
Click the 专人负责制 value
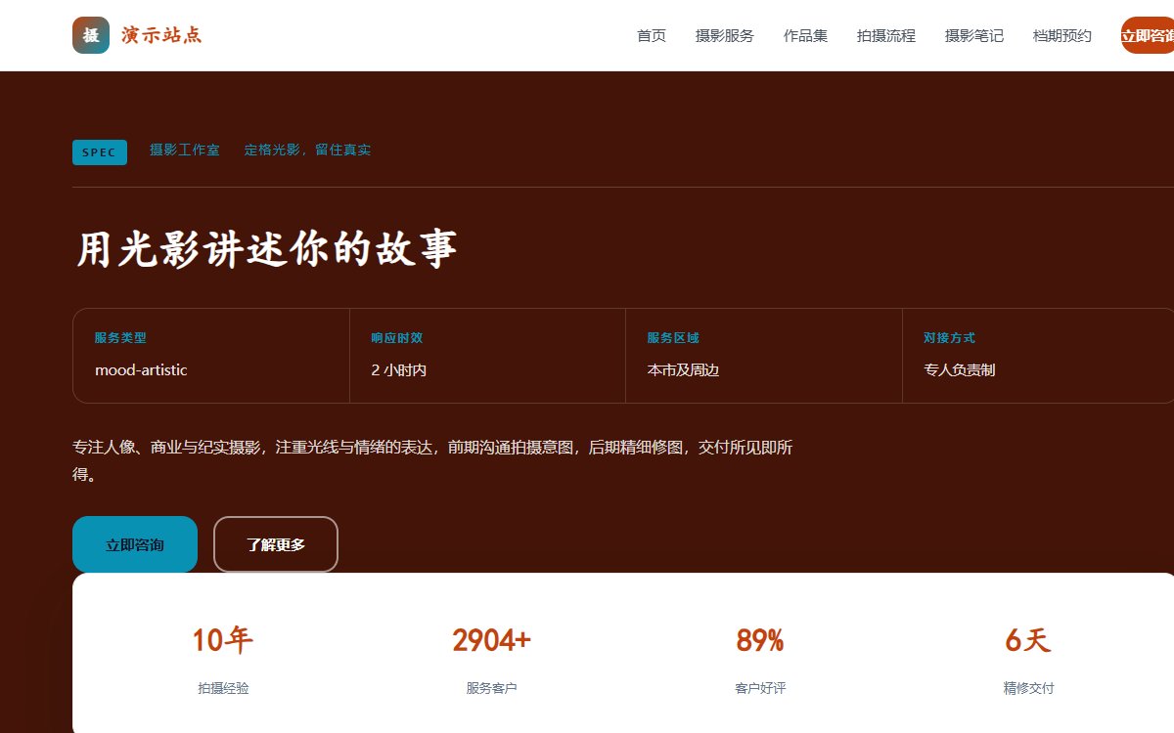click(960, 370)
